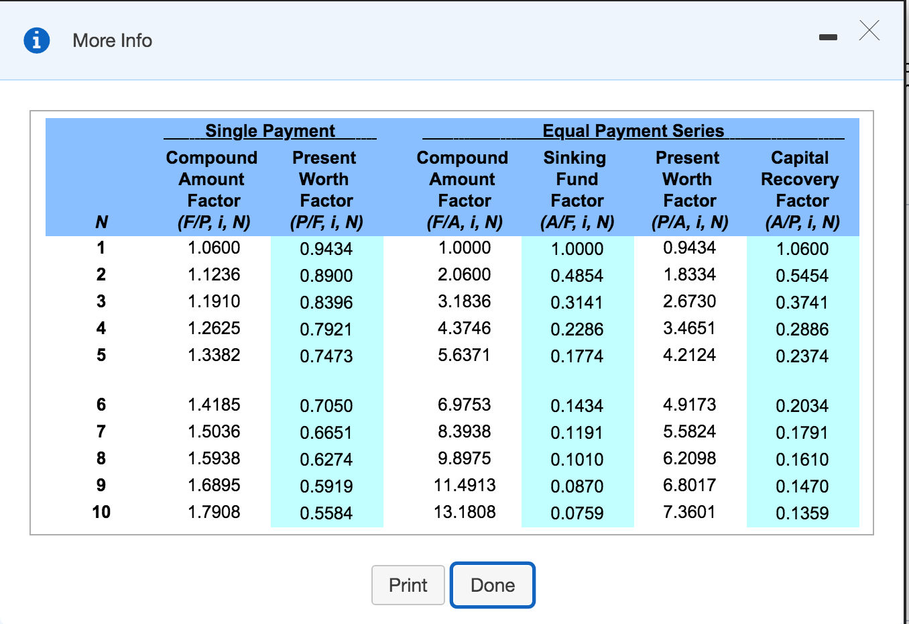Image resolution: width=909 pixels, height=624 pixels.
Task: Click row number 6 in the table
Action: (101, 405)
